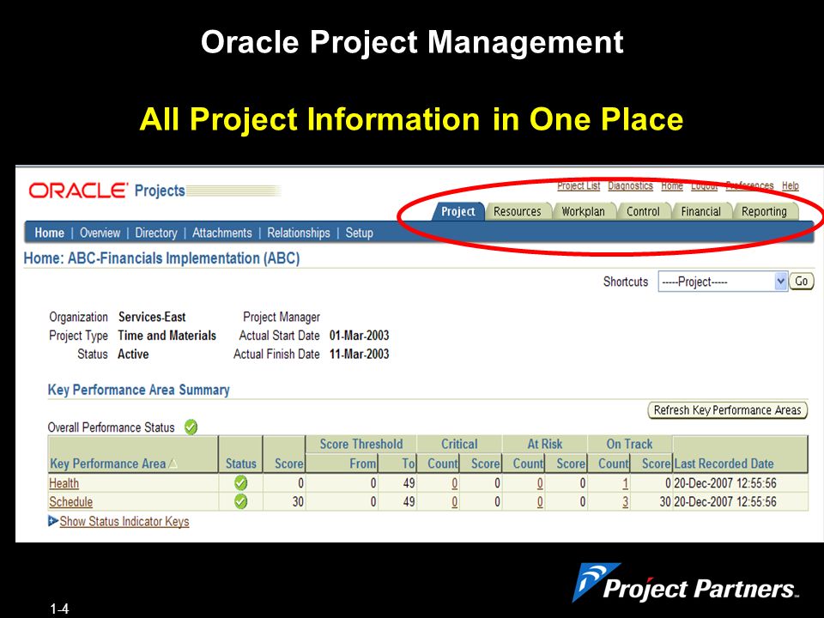This screenshot has height=618, width=824.
Task: Open the Diagnostics link
Action: click(x=631, y=185)
